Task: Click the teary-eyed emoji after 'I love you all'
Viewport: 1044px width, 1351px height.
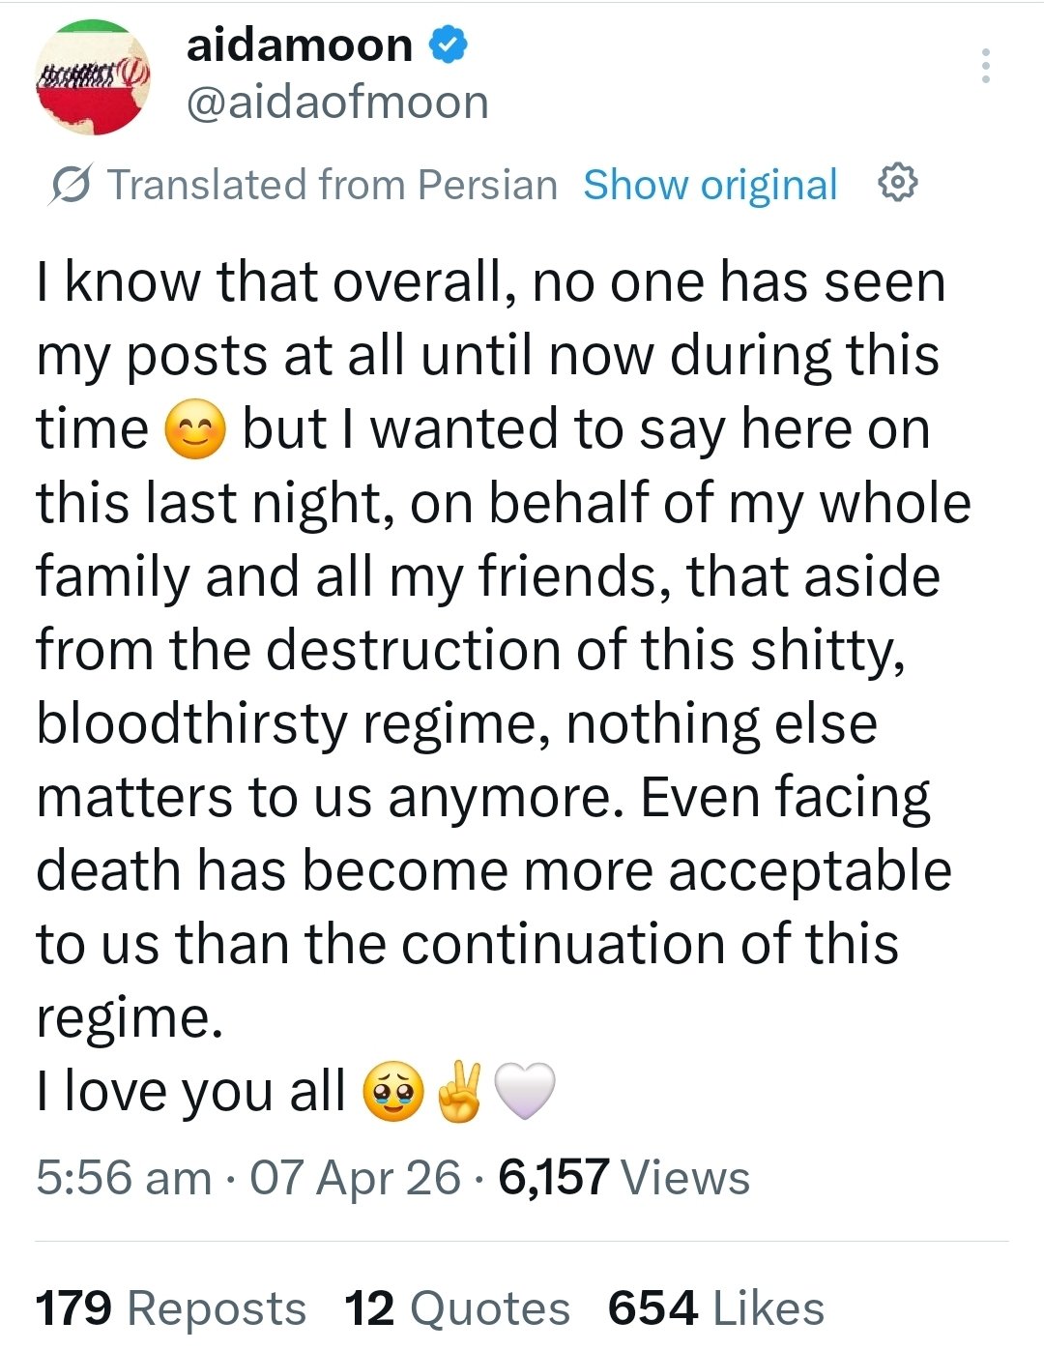Action: pos(392,1093)
